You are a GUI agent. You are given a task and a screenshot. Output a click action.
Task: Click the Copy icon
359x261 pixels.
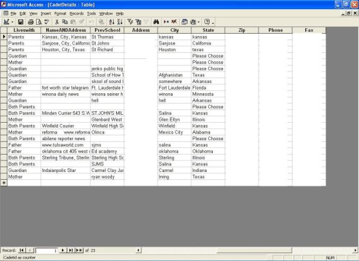(x=65, y=22)
